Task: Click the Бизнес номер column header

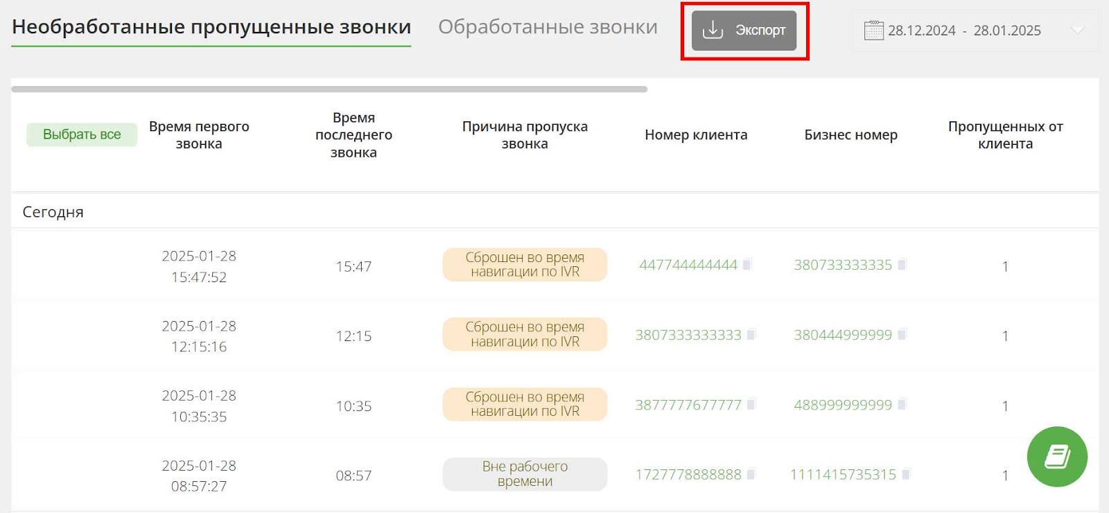Action: [x=850, y=135]
